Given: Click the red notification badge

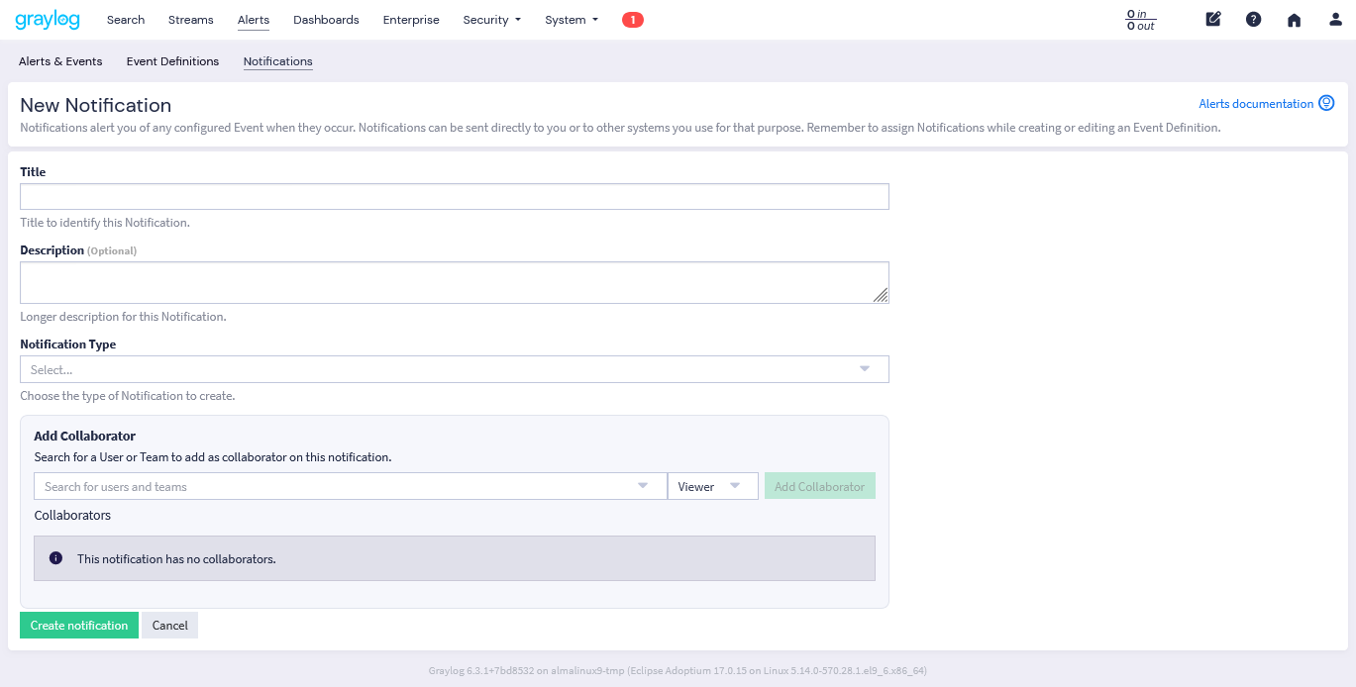Looking at the screenshot, I should coord(632,20).
